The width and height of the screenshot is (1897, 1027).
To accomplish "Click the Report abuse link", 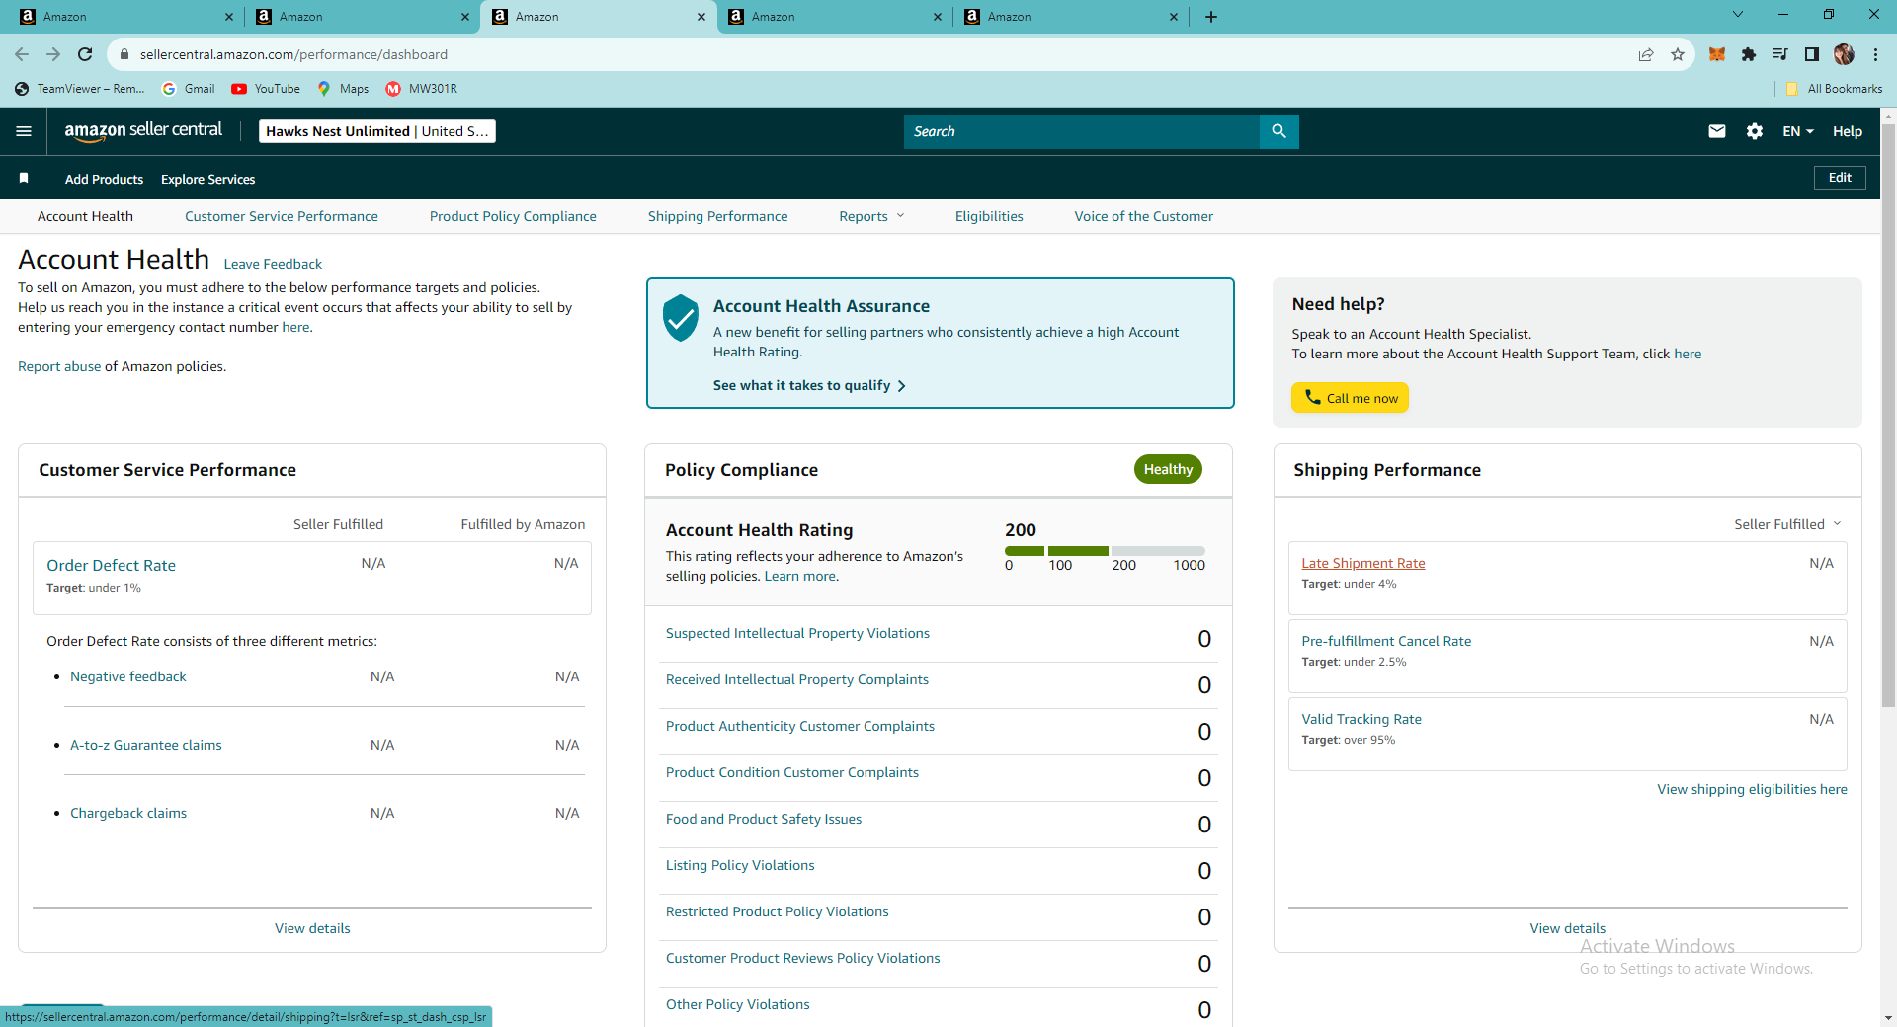I will (59, 366).
